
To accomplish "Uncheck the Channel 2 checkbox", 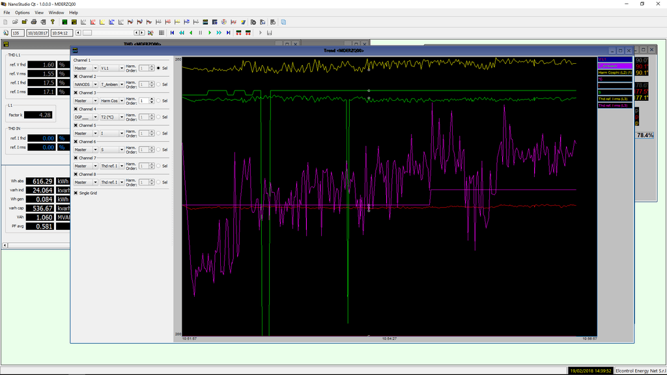I will coord(76,77).
